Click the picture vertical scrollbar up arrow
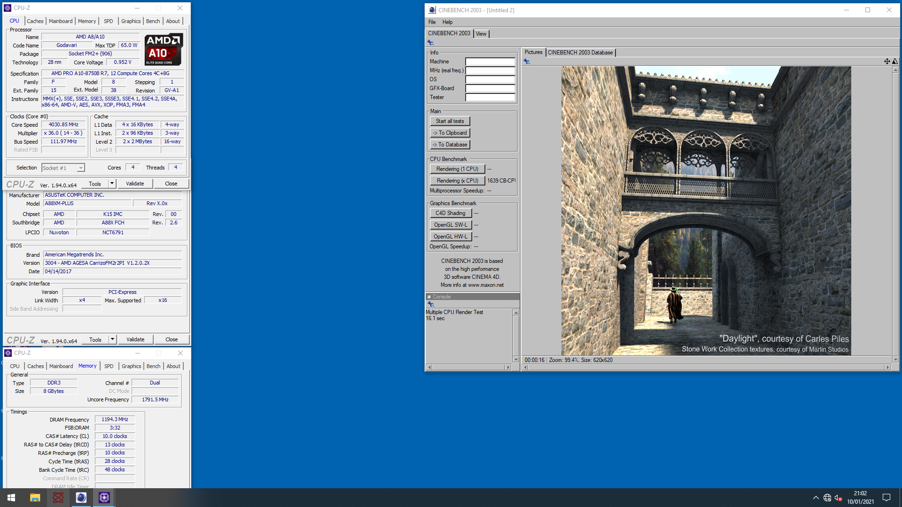 pos(895,69)
